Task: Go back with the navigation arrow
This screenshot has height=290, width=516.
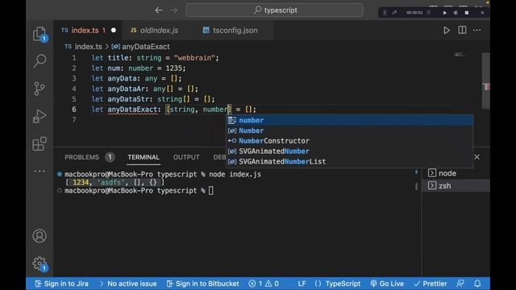Action: 159,10
